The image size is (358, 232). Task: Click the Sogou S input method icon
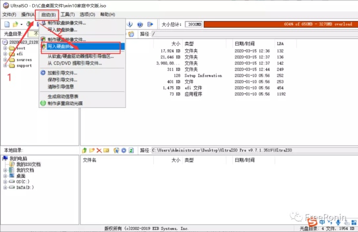312,222
